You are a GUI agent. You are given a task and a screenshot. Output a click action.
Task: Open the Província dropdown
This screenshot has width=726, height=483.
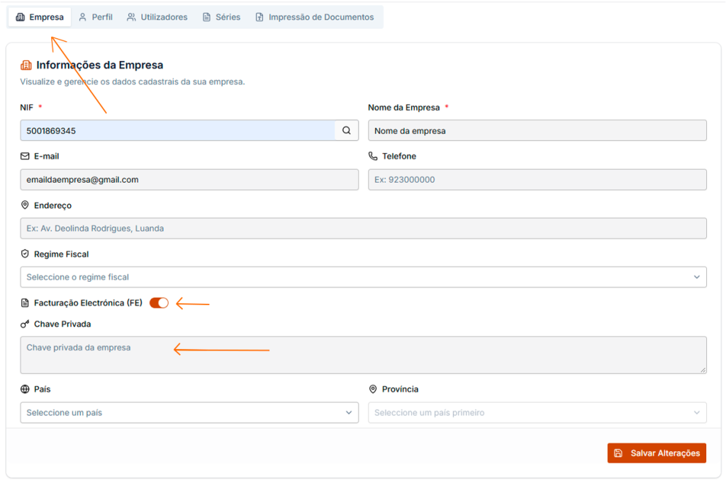click(x=537, y=413)
